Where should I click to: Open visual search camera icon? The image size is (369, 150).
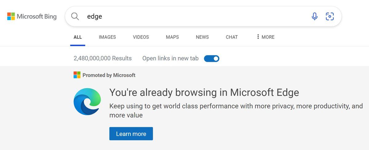pos(330,16)
